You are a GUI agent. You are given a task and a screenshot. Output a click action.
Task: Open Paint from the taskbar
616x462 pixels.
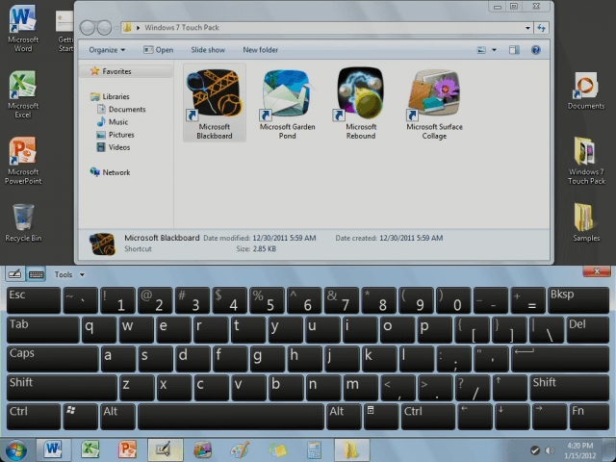[x=240, y=449]
